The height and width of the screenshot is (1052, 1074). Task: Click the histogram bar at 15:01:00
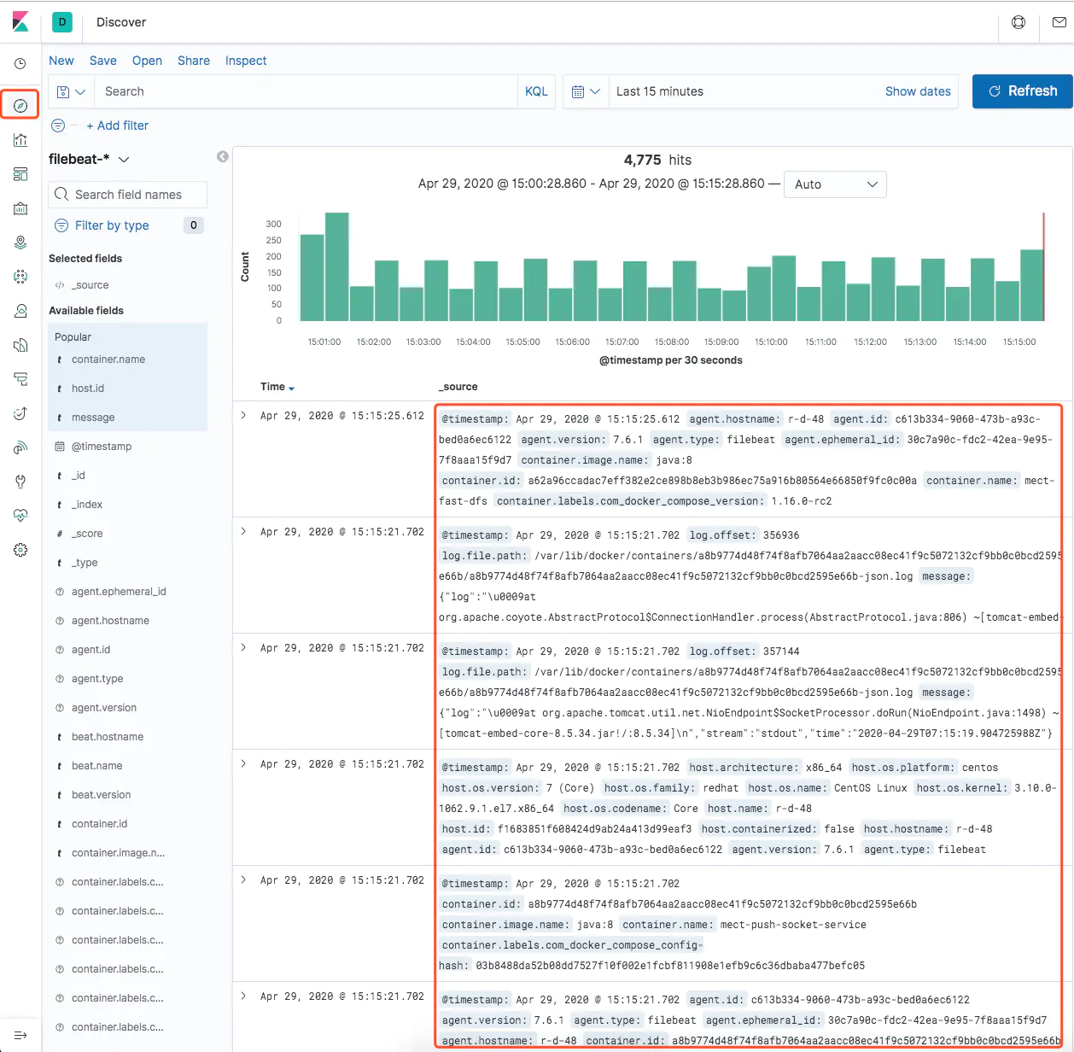click(x=336, y=266)
